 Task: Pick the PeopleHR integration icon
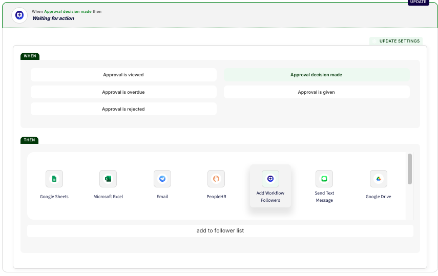(216, 179)
